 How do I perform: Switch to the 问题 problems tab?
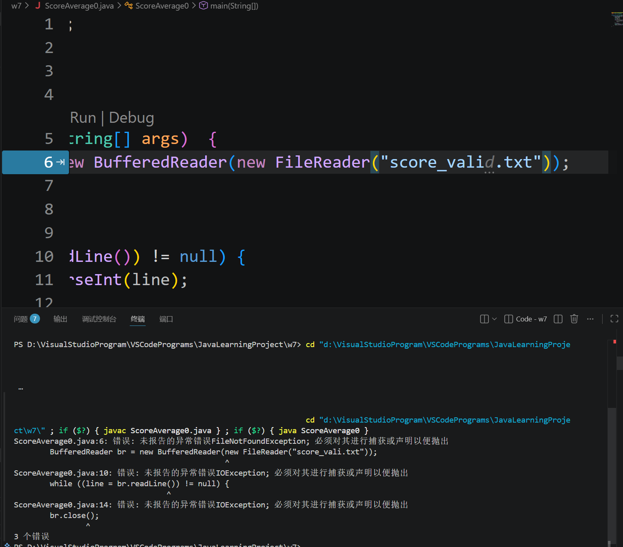(x=21, y=319)
